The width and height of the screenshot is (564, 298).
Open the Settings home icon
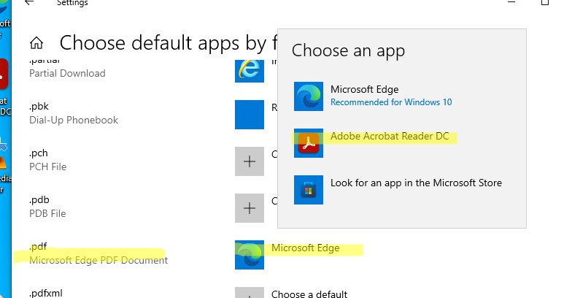point(36,43)
